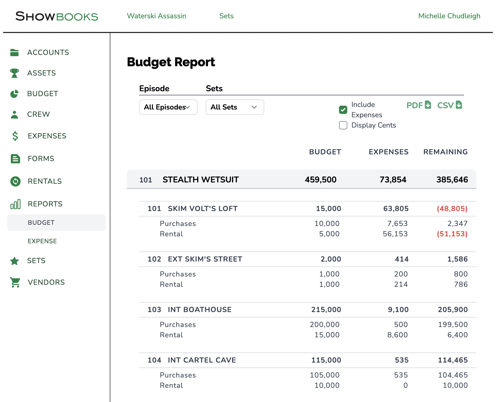Click the Sets star icon
This screenshot has width=496, height=402.
coord(14,261)
